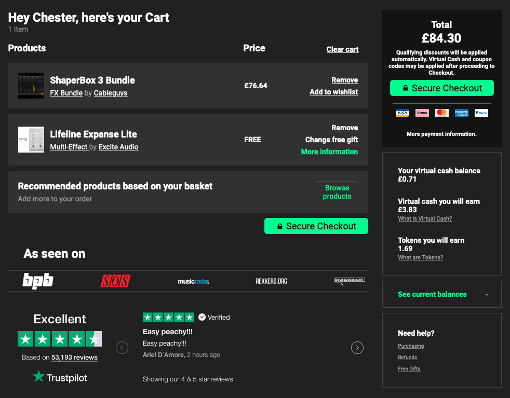Click the Browse products button
The height and width of the screenshot is (398, 510).
click(337, 192)
